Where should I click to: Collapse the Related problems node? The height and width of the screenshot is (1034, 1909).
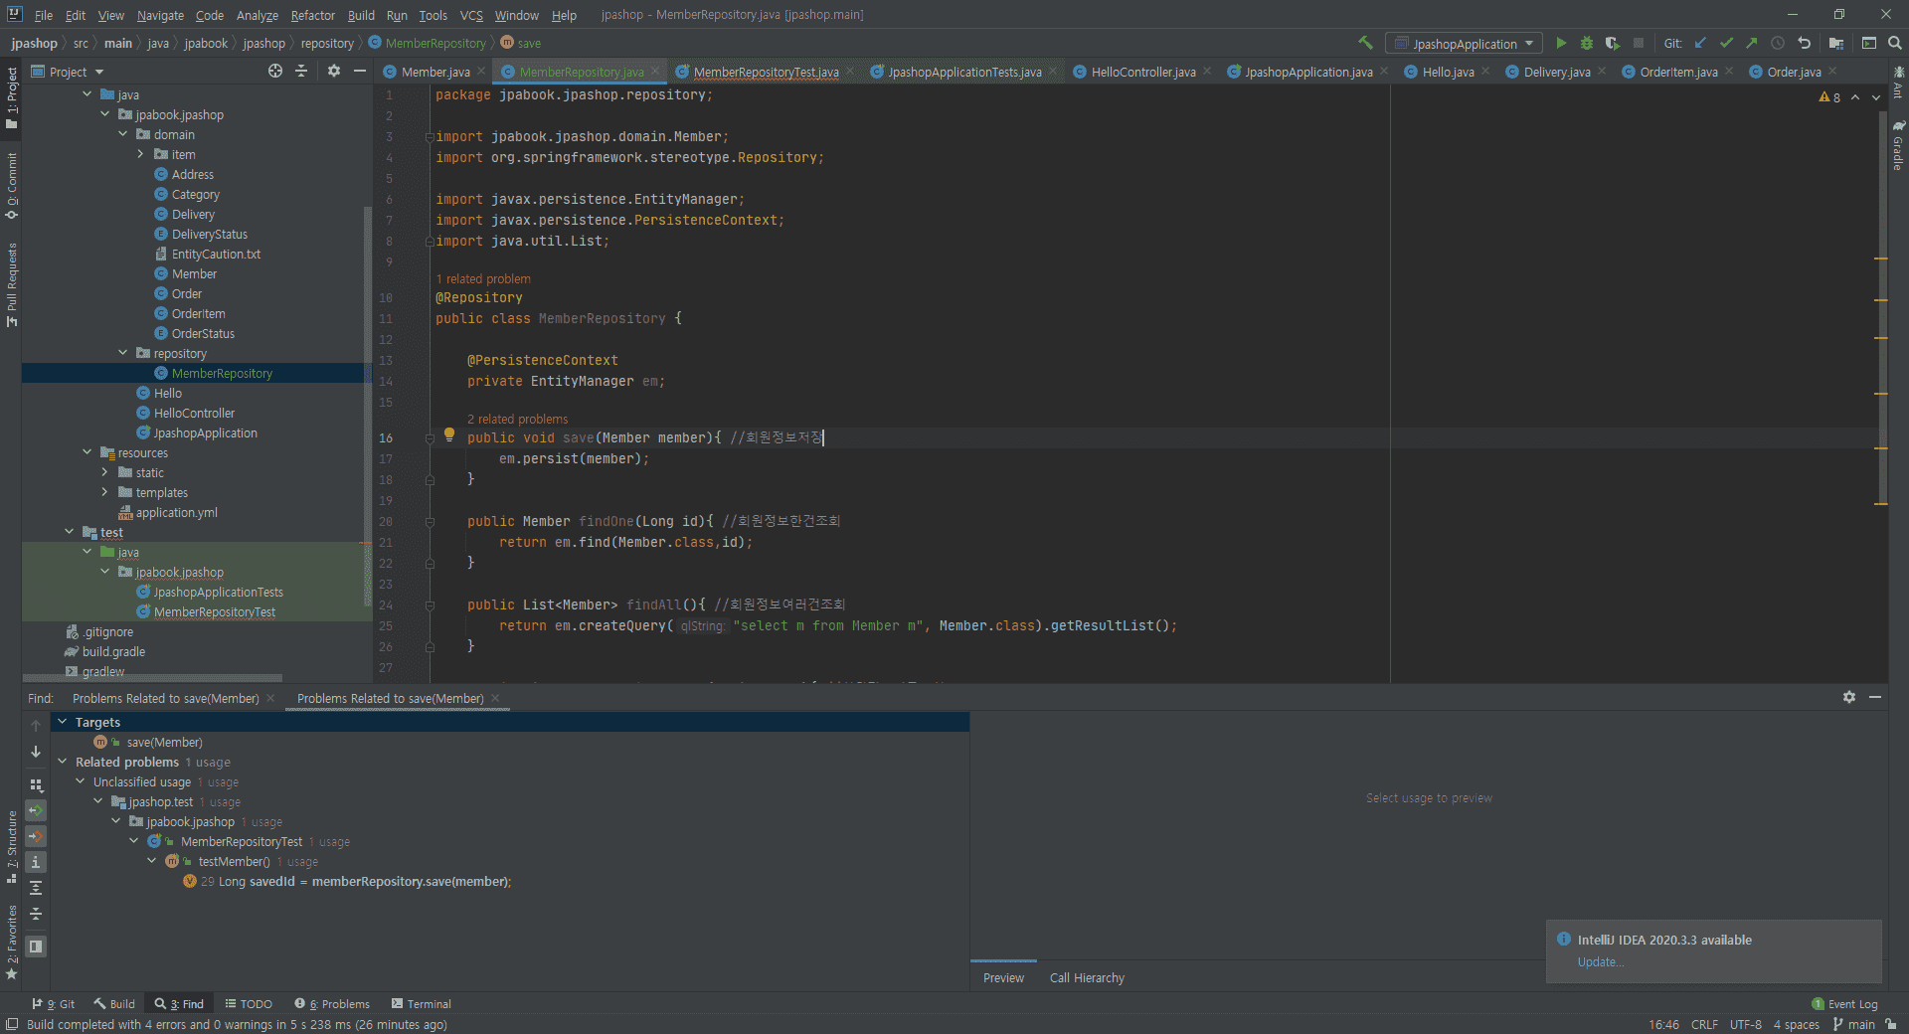[63, 762]
